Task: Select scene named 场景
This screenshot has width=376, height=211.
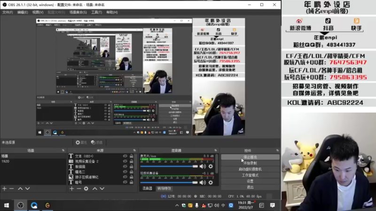Action: (33, 156)
